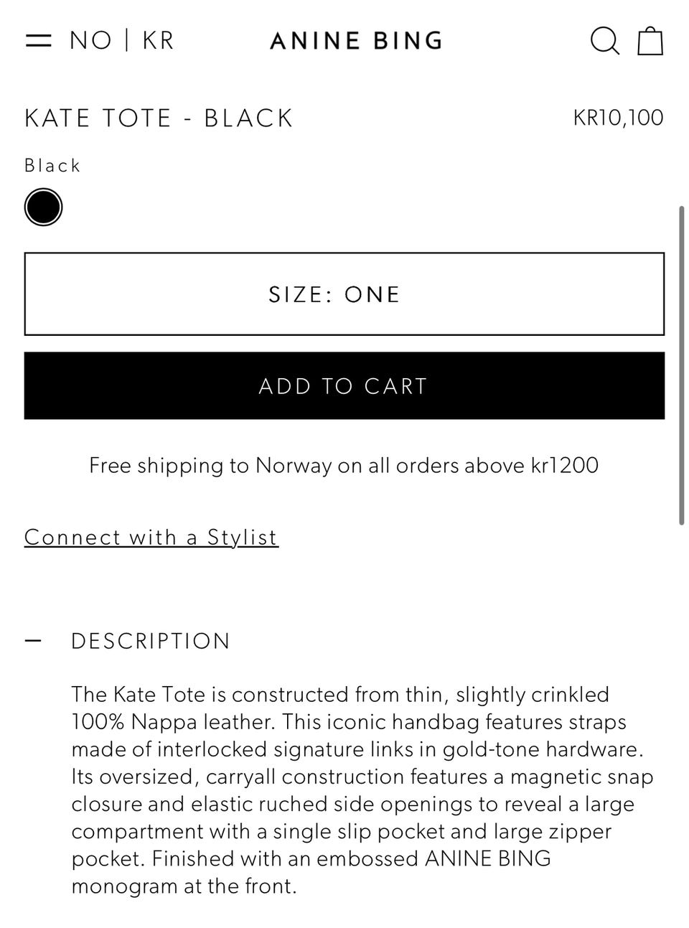Select the KR currency label
This screenshot has height=928, width=689.
tap(158, 40)
